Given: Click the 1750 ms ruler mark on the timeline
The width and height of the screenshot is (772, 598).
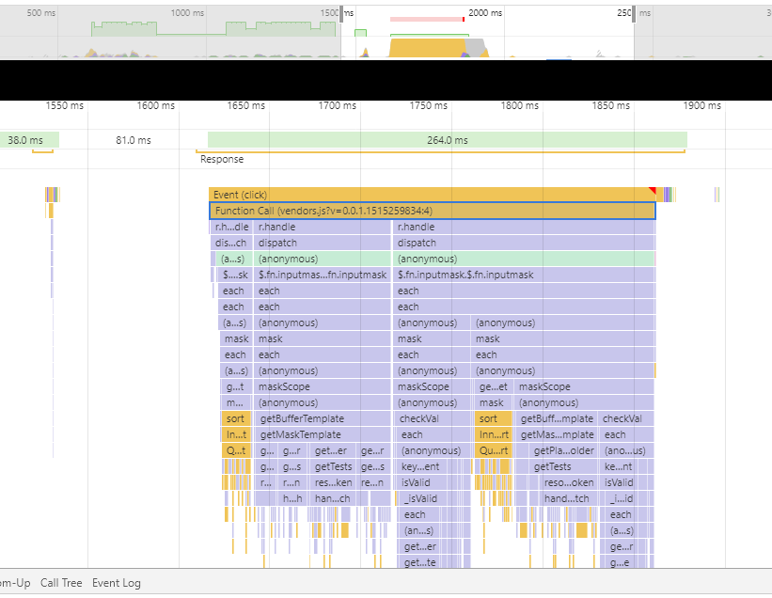Looking at the screenshot, I should 428,106.
